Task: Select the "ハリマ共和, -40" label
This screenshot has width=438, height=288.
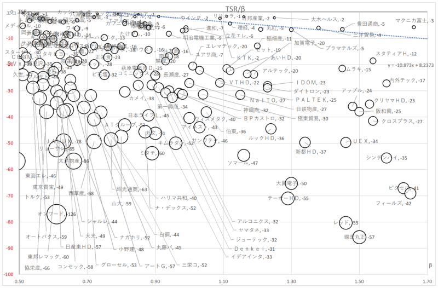Action: pyautogui.click(x=178, y=198)
